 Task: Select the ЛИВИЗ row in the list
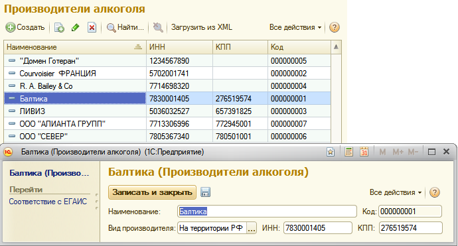[x=167, y=111]
